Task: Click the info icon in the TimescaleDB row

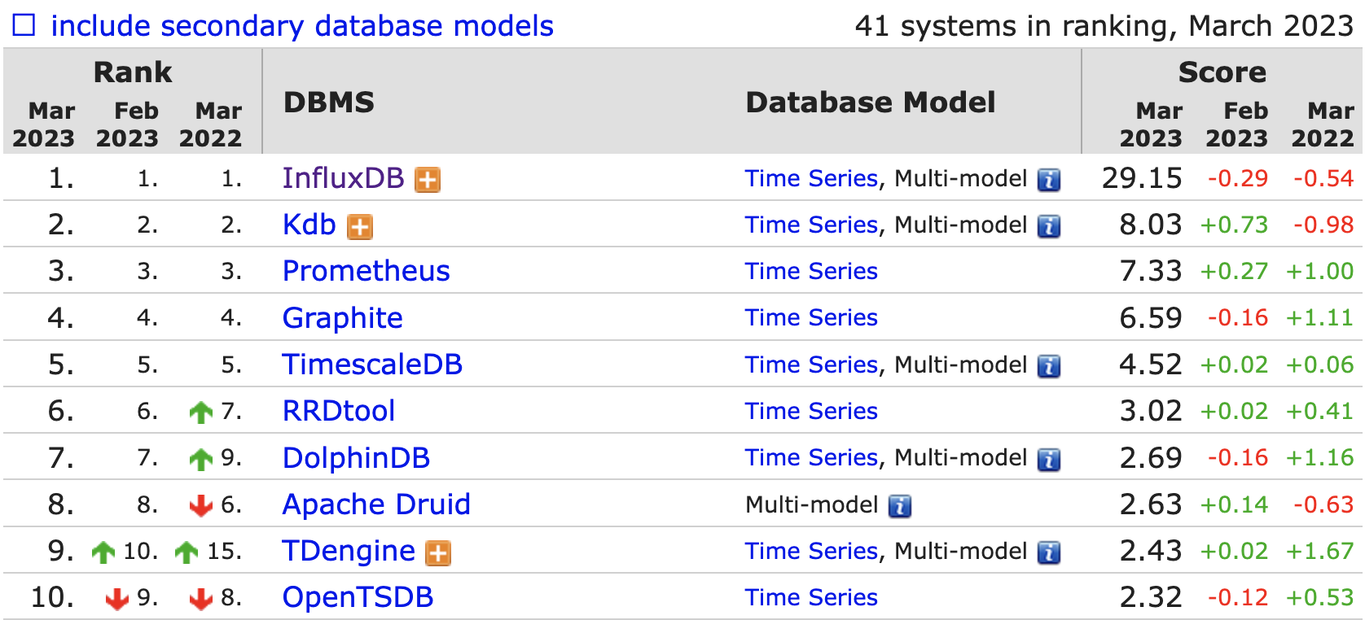Action: click(1049, 366)
